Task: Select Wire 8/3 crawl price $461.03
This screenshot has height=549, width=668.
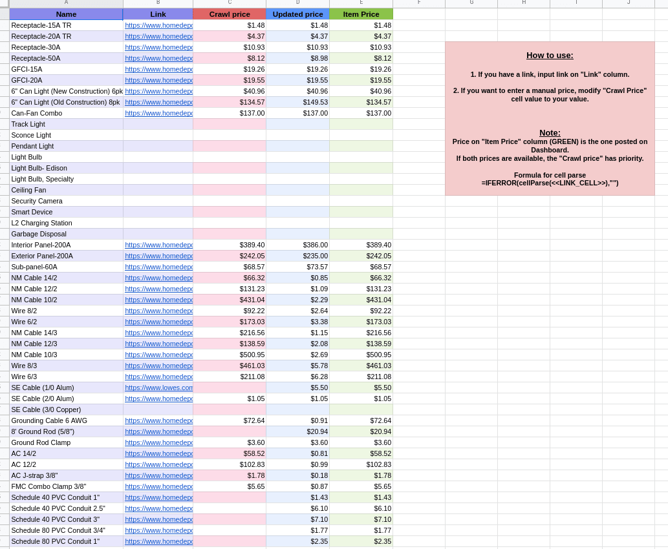Action: pyautogui.click(x=230, y=366)
